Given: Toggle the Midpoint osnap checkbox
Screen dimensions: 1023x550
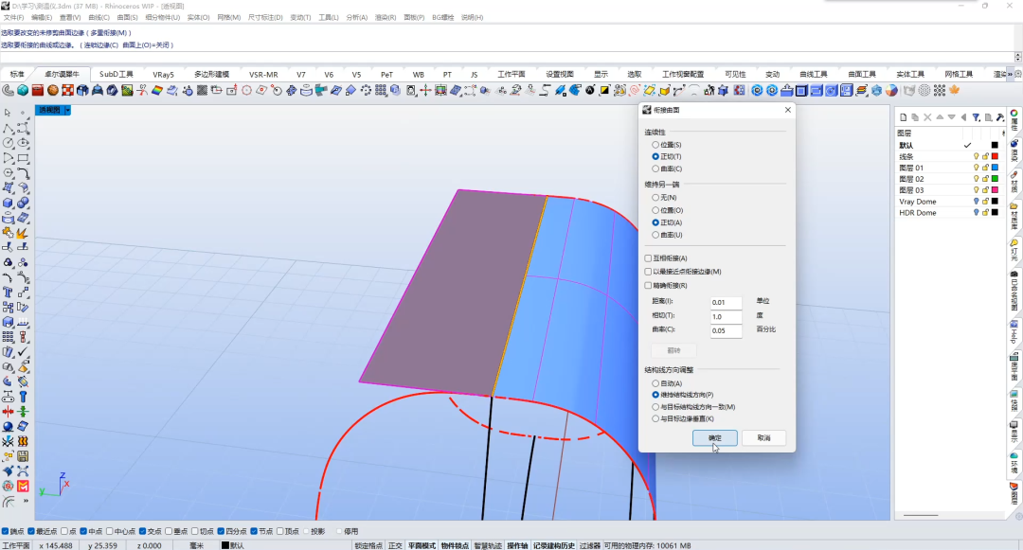Looking at the screenshot, I should click(83, 532).
